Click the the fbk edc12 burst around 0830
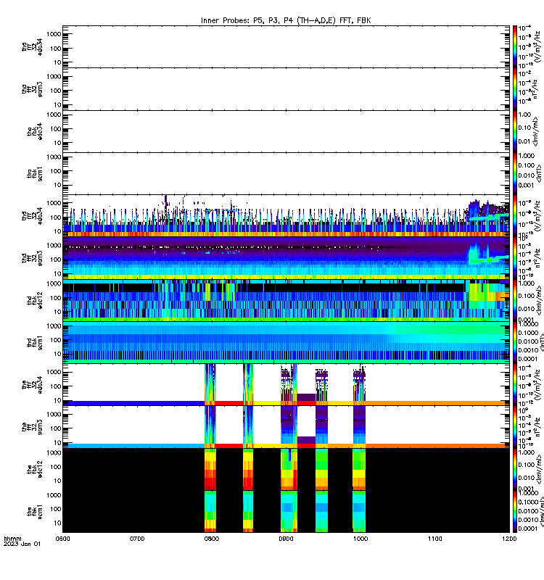The height and width of the screenshot is (580, 544). tap(248, 469)
